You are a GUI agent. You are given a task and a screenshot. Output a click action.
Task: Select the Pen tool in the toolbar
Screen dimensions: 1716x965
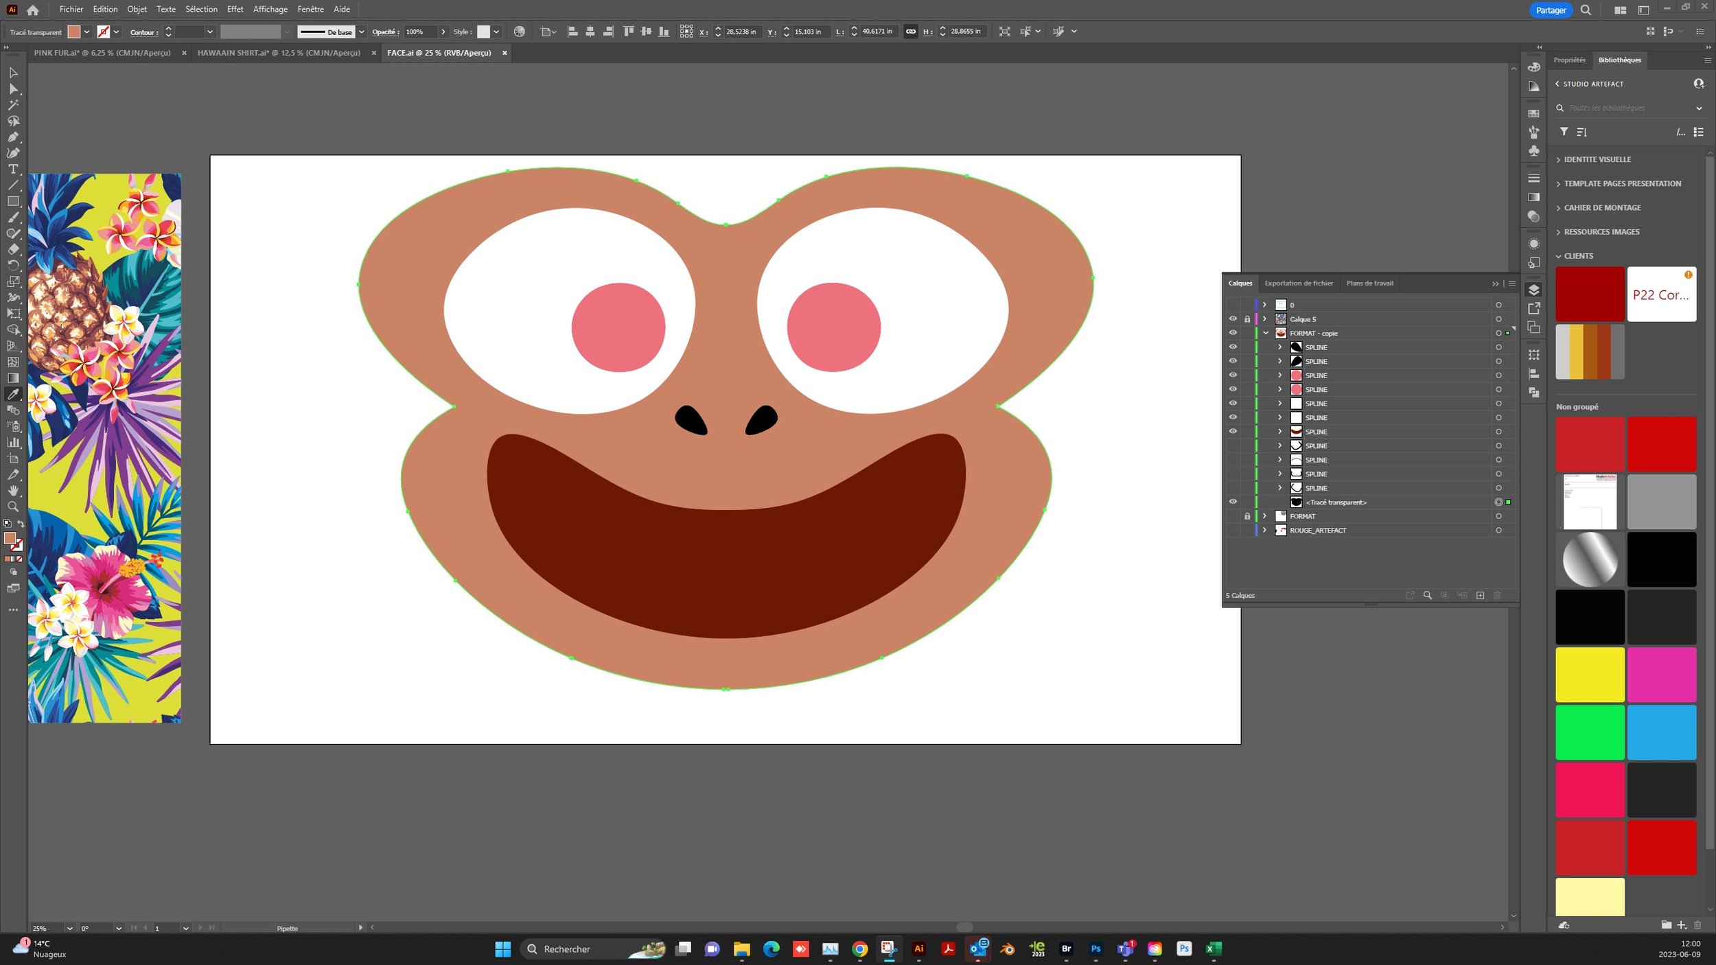coord(13,137)
